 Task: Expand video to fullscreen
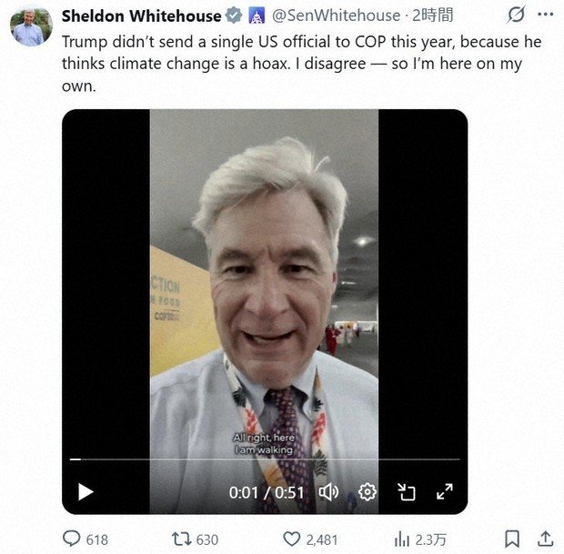pos(445,491)
